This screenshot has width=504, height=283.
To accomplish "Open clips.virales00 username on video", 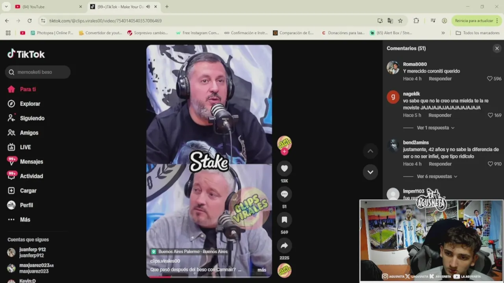I will (x=165, y=261).
